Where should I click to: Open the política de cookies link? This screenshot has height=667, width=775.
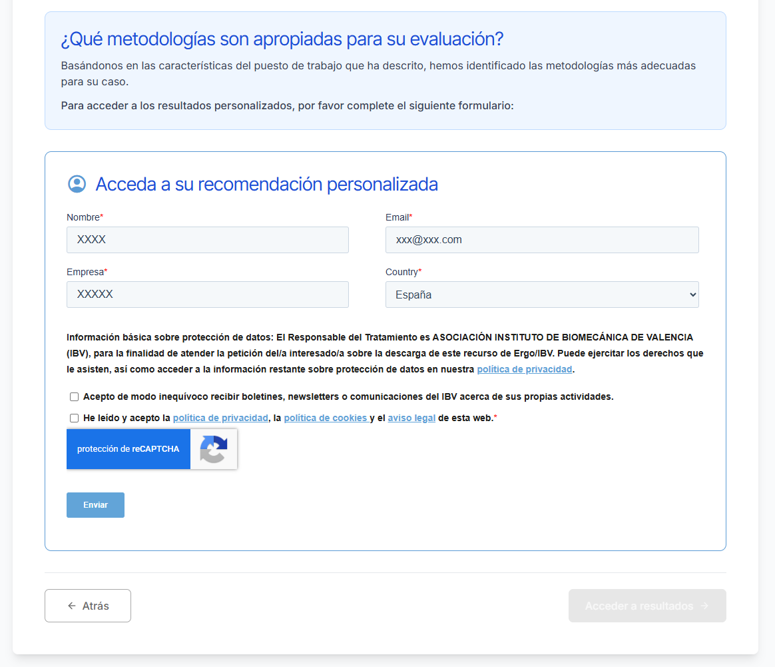(x=326, y=418)
